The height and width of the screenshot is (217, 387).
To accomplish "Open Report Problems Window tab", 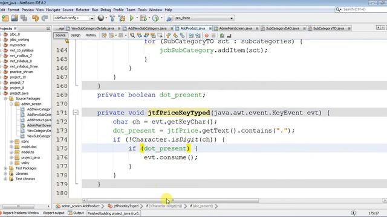I will click(20, 213).
